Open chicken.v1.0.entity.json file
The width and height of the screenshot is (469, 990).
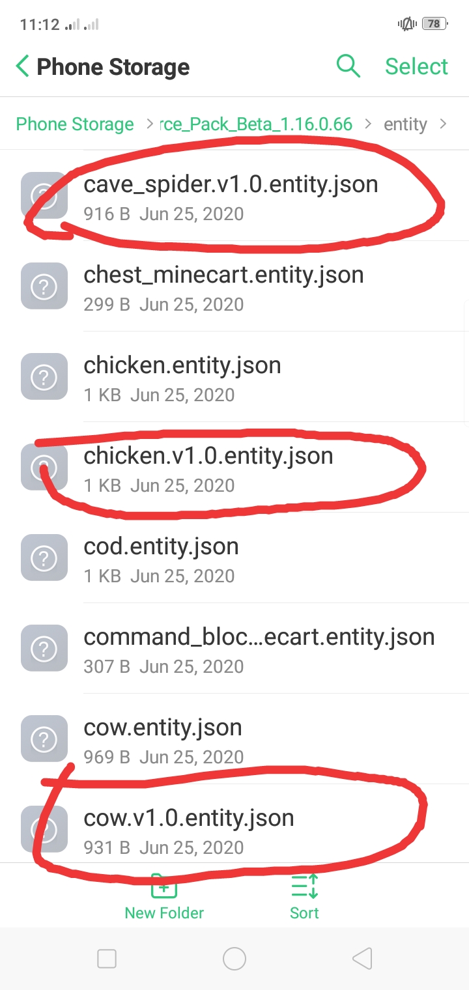pos(208,456)
